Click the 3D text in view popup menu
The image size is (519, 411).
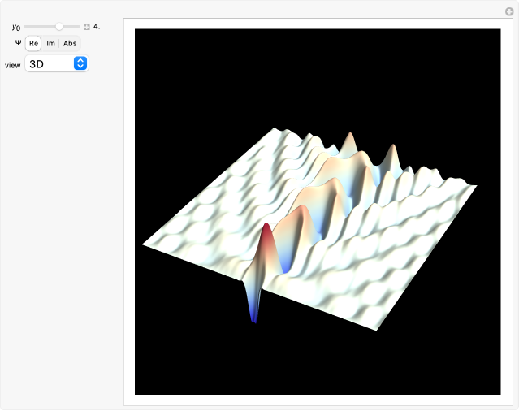(x=37, y=63)
